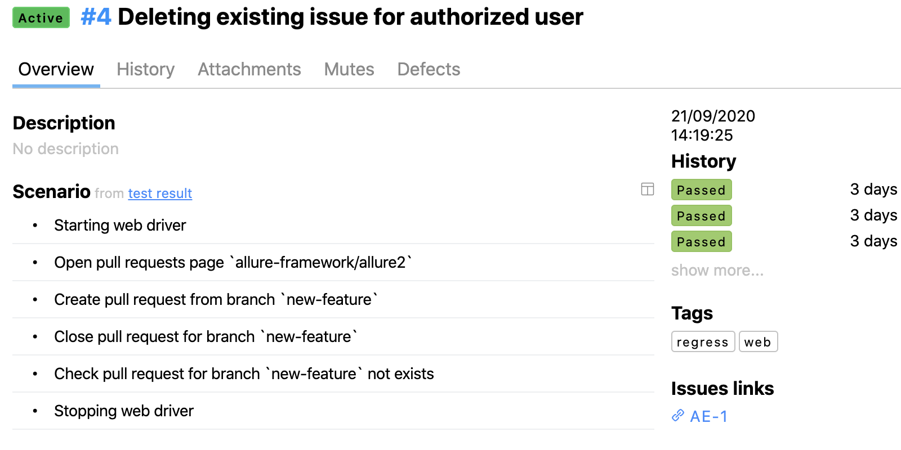901x450 pixels.
Task: Click the third Passed history badge
Action: point(701,242)
